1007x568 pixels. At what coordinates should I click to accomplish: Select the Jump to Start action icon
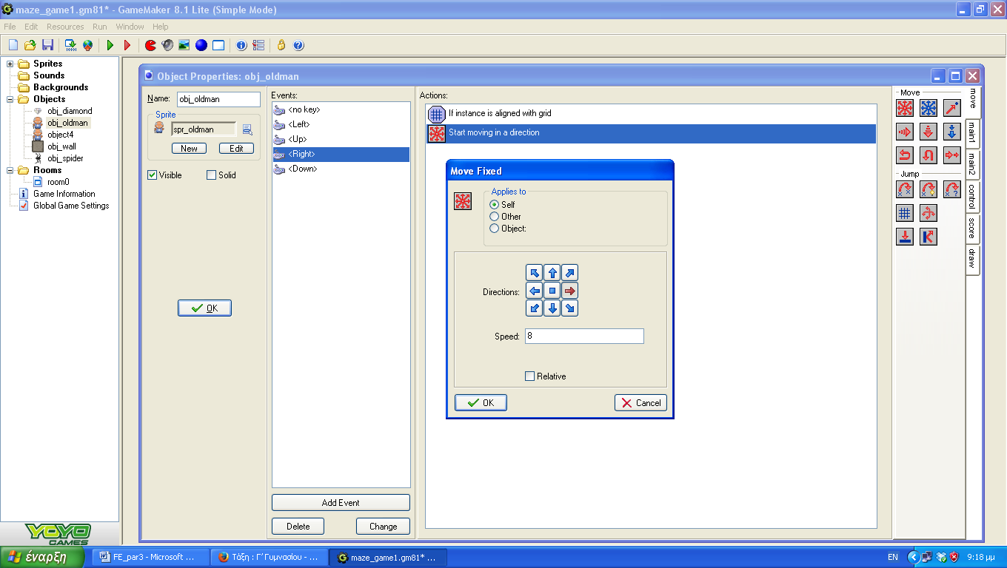tap(929, 189)
